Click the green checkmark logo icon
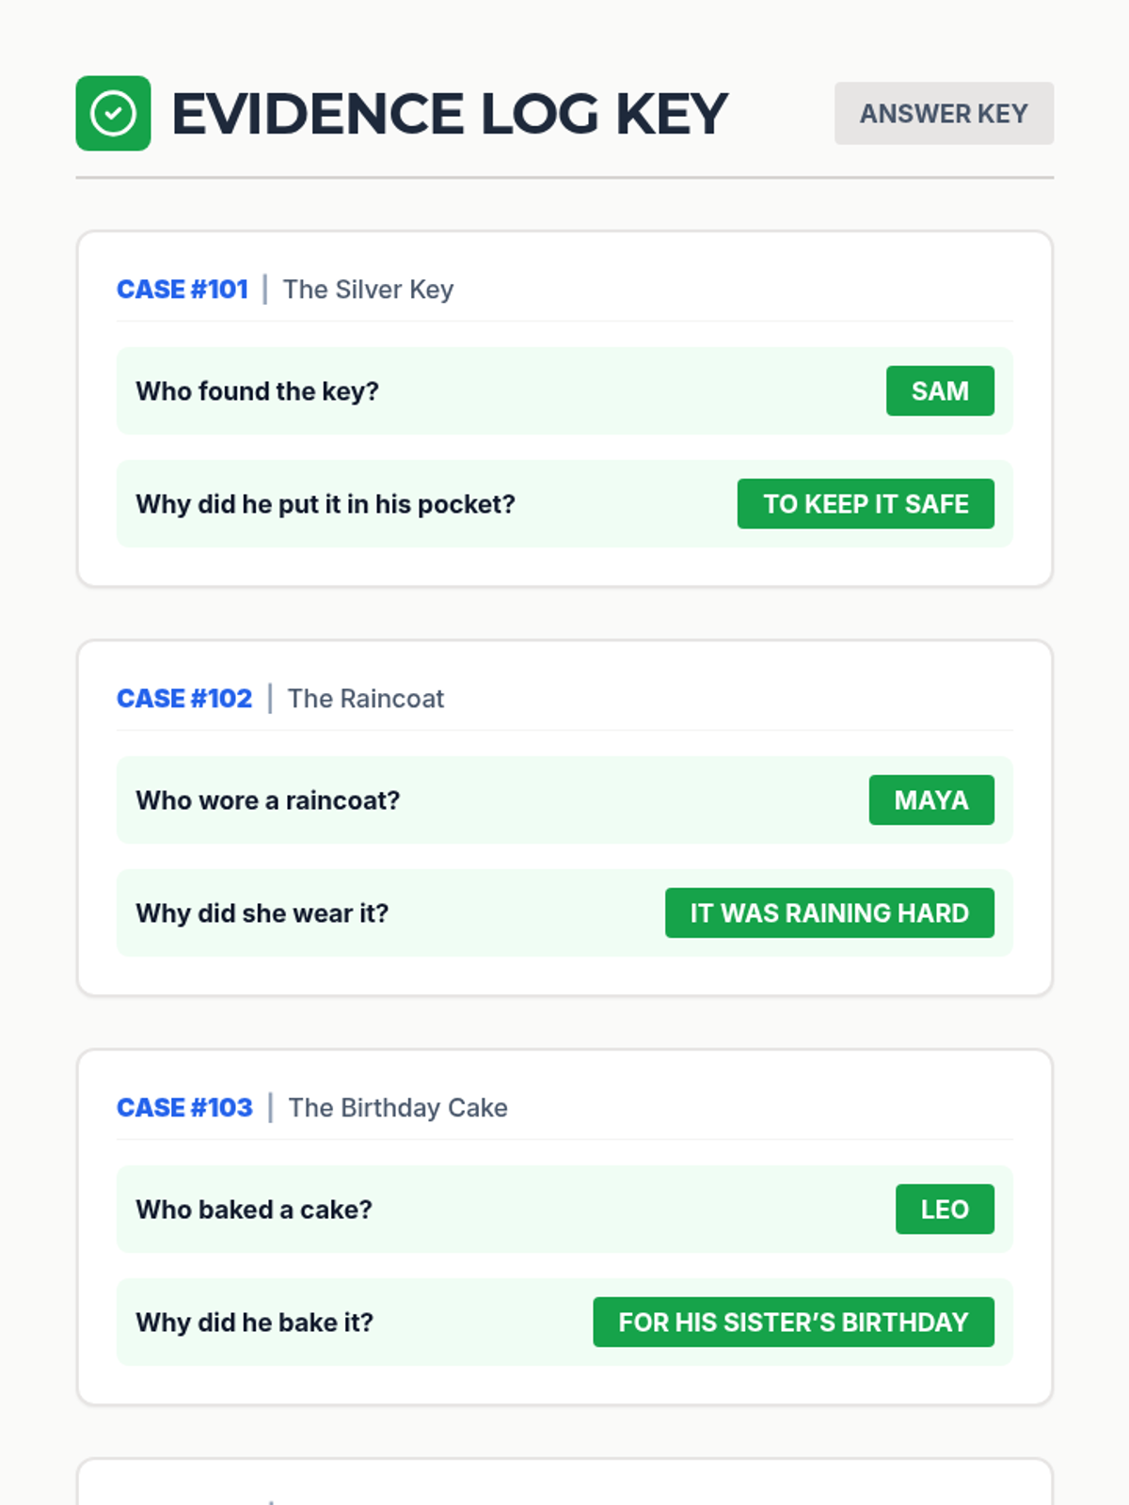This screenshot has width=1129, height=1505. click(x=113, y=114)
